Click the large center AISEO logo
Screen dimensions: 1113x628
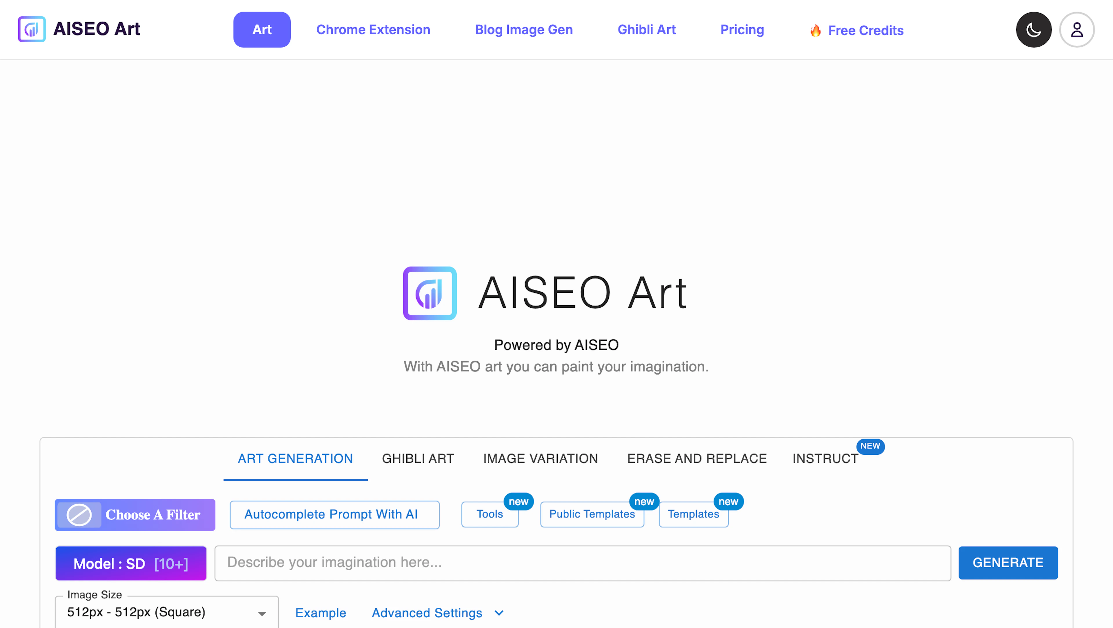click(x=430, y=293)
